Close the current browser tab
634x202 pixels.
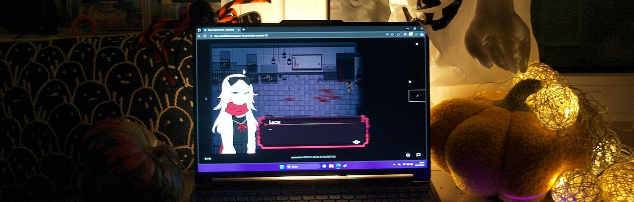(238, 30)
